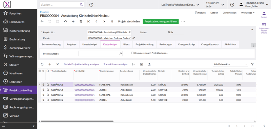Click the Projekt Nr. selector field
Screen dimensions: 271x129
109,32
